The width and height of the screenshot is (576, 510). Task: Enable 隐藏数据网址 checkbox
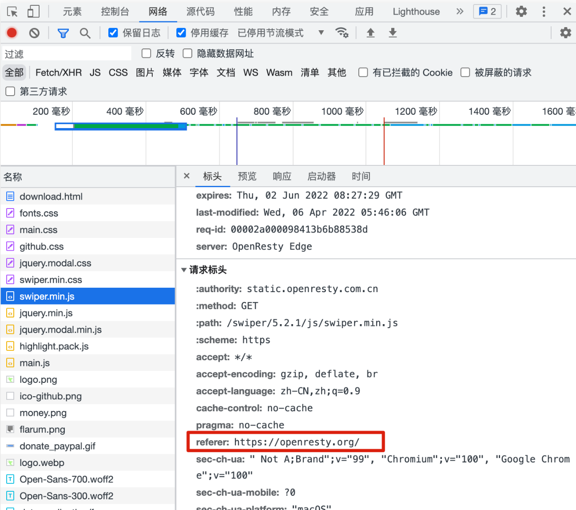(x=187, y=53)
